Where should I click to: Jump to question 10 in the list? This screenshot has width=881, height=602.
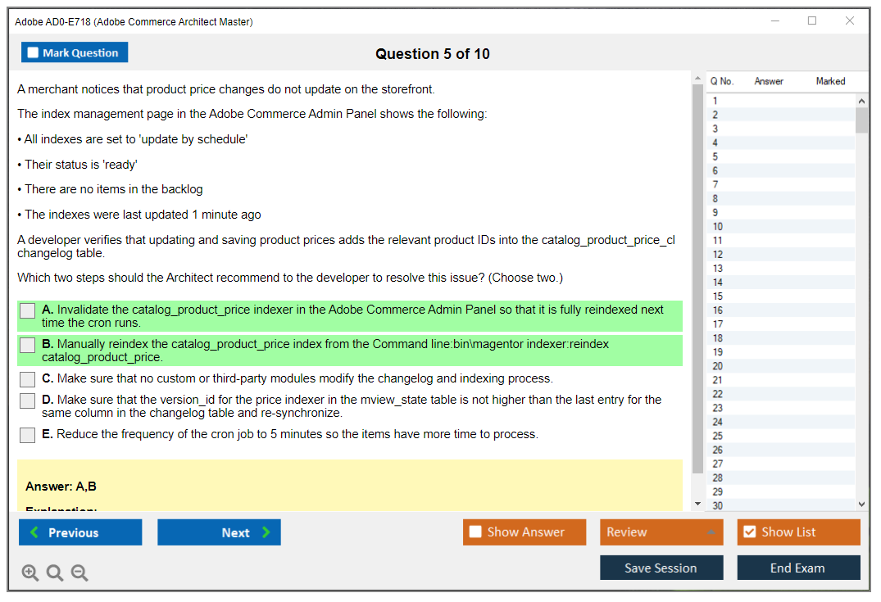718,227
